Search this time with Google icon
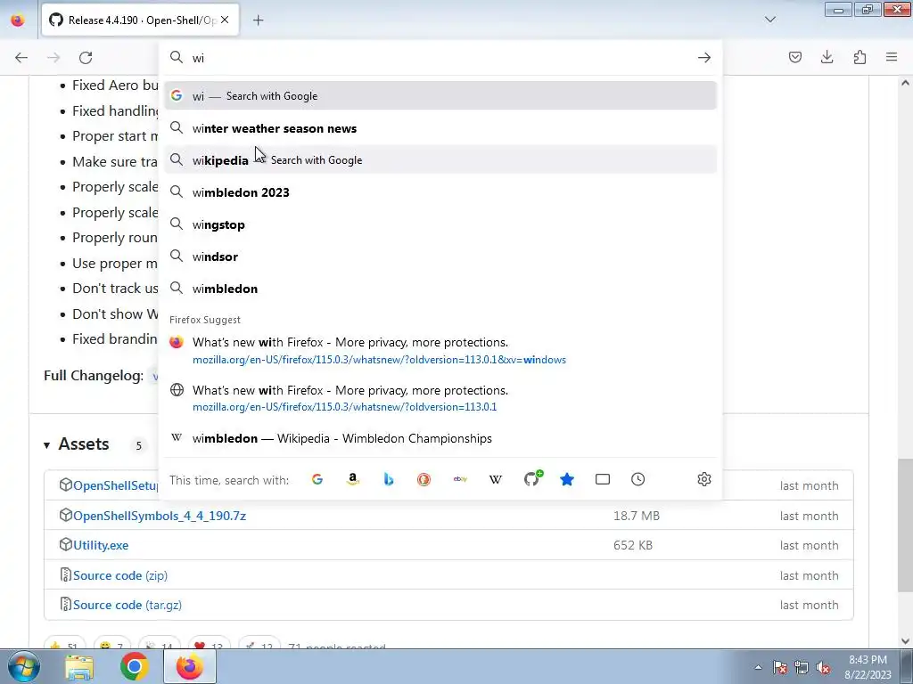The height and width of the screenshot is (684, 913). pyautogui.click(x=317, y=479)
